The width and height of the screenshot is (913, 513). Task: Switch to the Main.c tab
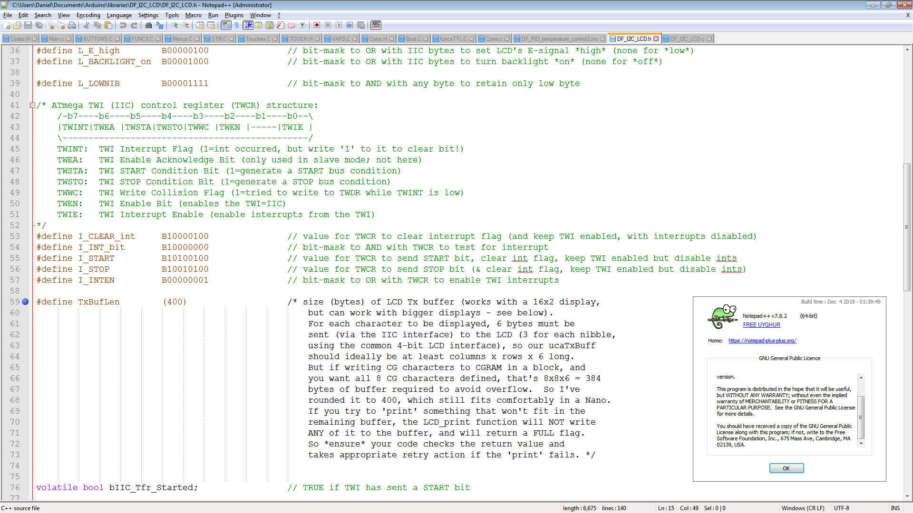[56, 38]
